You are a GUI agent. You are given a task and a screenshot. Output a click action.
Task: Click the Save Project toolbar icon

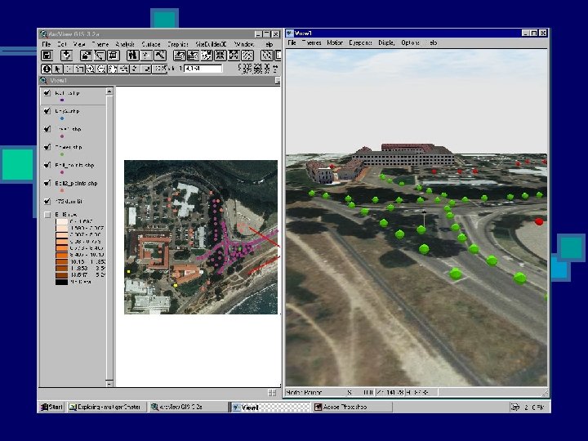pos(47,56)
